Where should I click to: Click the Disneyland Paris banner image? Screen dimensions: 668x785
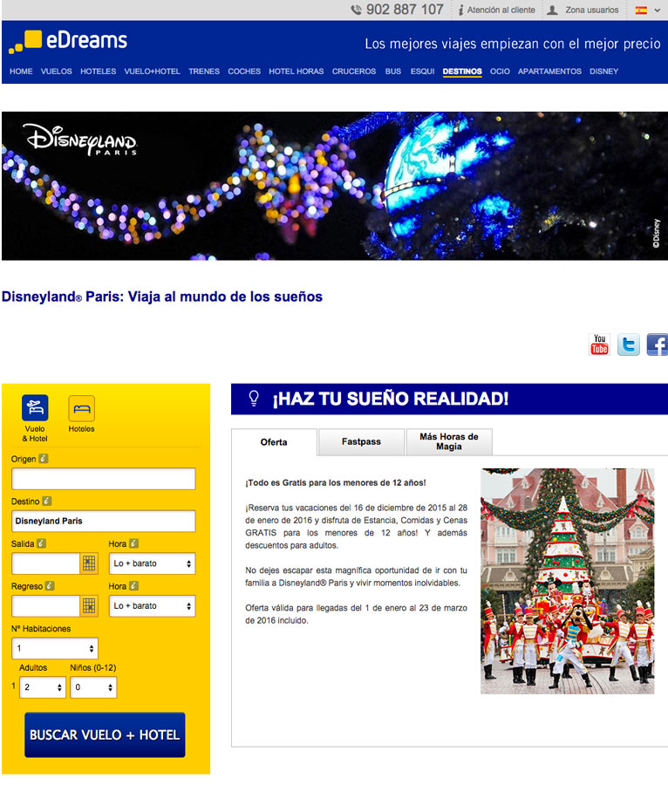click(x=335, y=186)
